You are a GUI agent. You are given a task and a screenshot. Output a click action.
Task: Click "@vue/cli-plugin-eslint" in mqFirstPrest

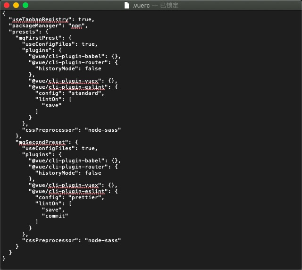[x=68, y=87]
